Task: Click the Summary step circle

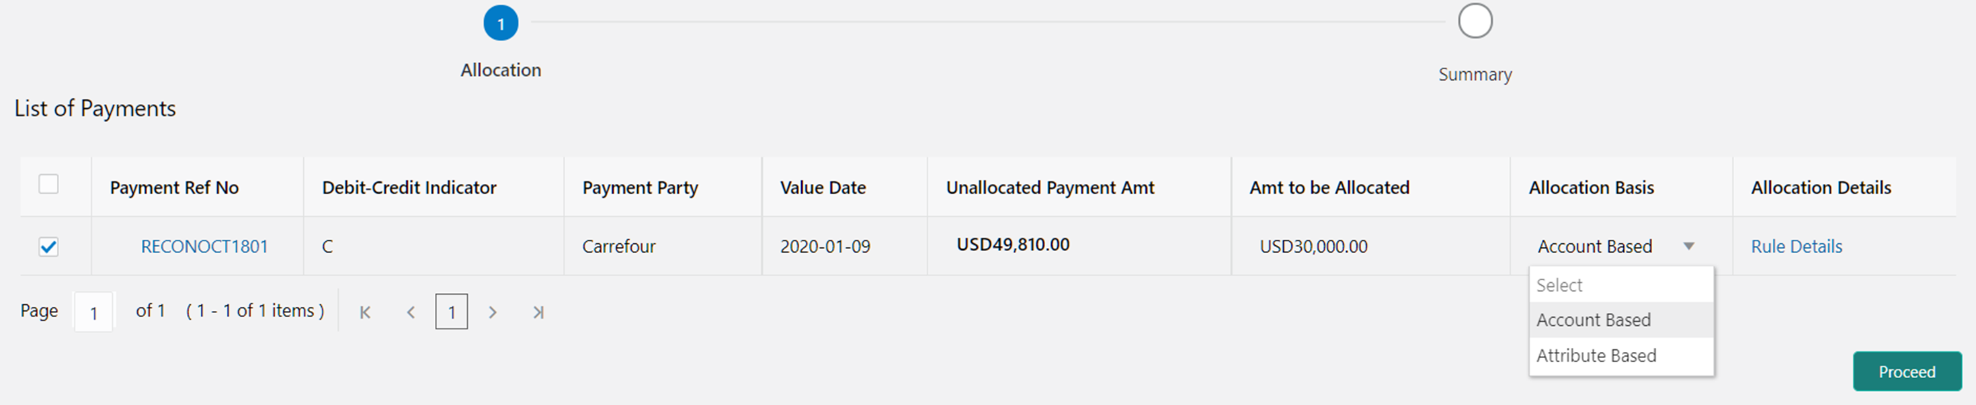Action: (x=1475, y=21)
